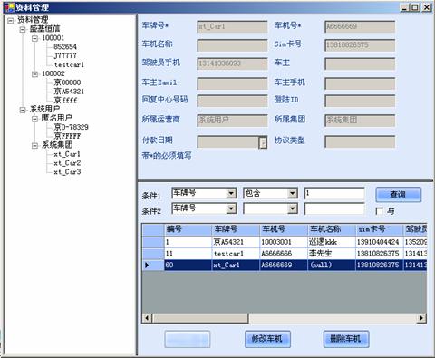Click the 资料管理 title bar app icon
Screen dimensions: 435x358
tap(9, 7)
